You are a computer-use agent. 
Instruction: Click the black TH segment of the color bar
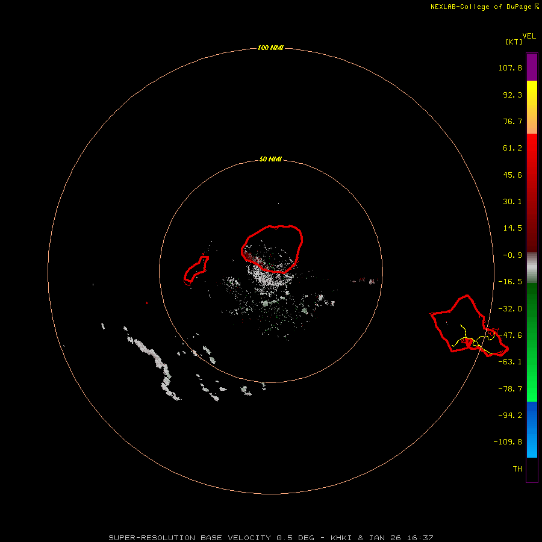532,469
